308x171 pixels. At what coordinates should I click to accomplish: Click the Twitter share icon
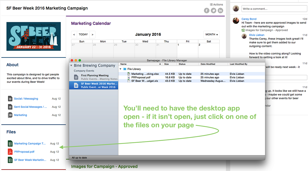click(x=214, y=10)
